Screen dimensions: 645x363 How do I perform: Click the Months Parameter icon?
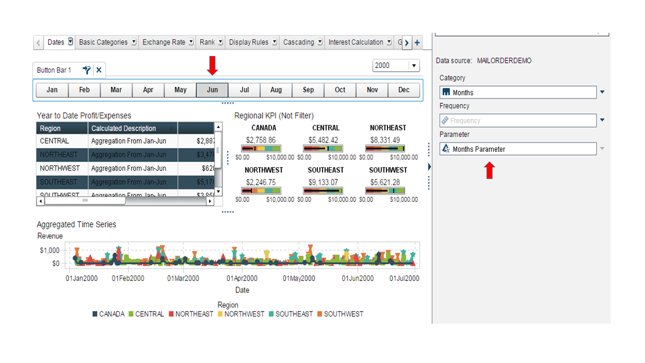(x=446, y=149)
